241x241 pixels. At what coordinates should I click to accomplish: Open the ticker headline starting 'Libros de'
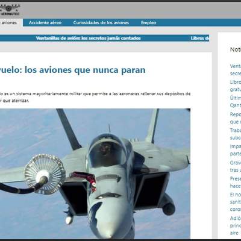click(x=200, y=38)
